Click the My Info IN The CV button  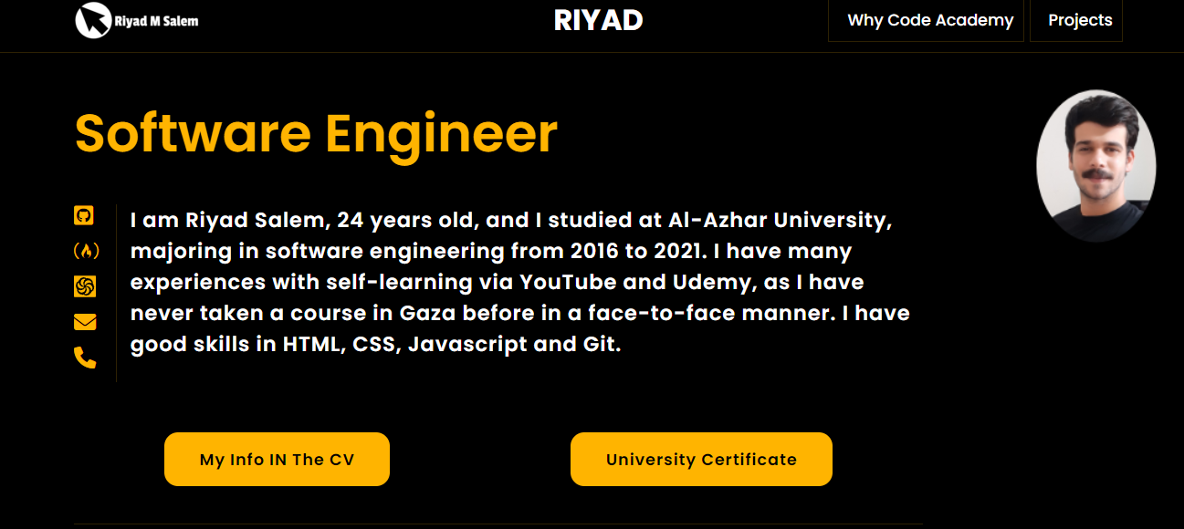point(277,459)
